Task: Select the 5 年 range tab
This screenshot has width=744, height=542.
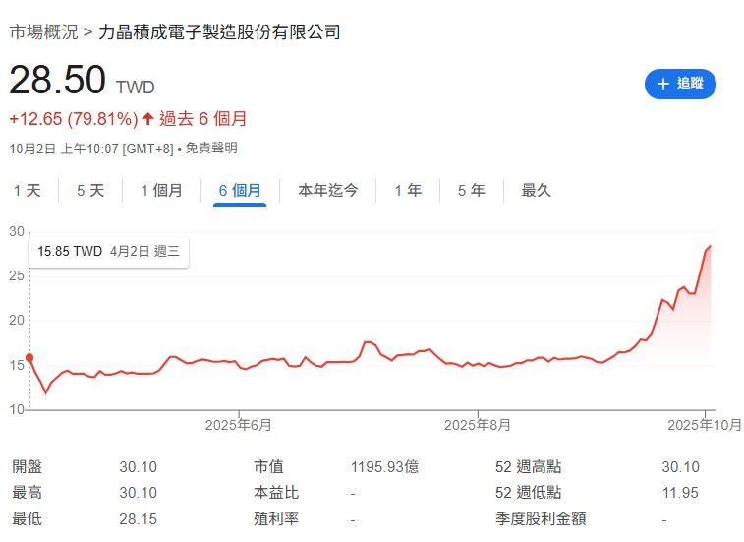Action: (472, 191)
